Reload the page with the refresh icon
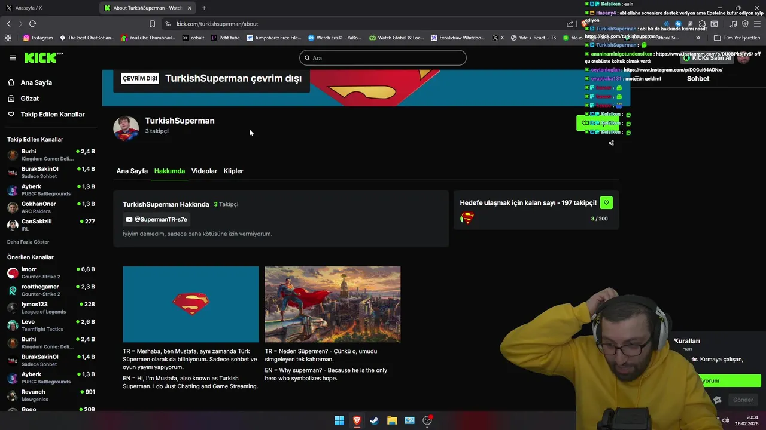 point(32,24)
